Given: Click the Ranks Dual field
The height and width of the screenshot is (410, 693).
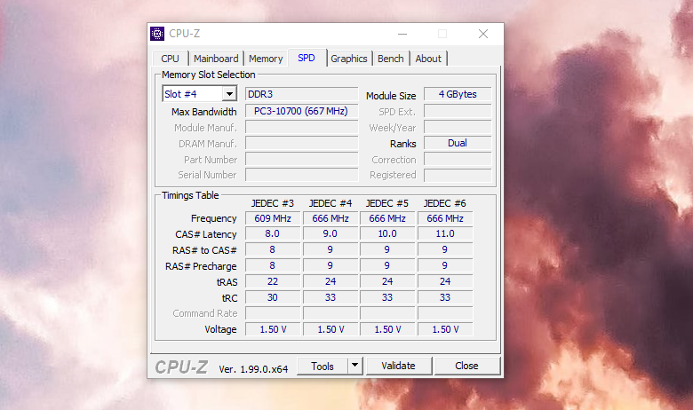Looking at the screenshot, I should pos(458,143).
